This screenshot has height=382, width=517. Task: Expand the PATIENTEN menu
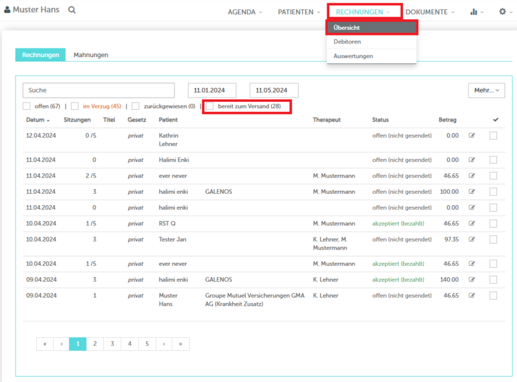coord(299,12)
